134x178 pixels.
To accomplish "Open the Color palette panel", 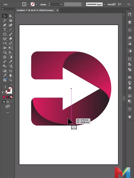I will 130,38.
